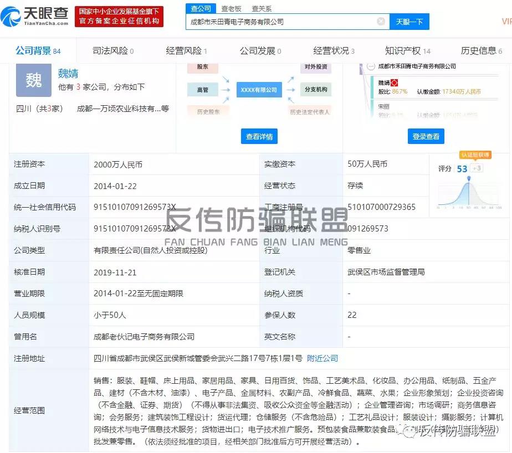Click the XXXX有限公司 center diagram node
This screenshot has height=453, width=512.
259,90
